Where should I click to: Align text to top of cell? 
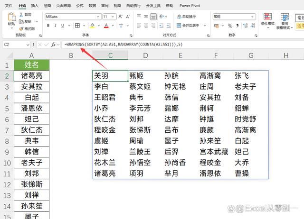[139, 17]
